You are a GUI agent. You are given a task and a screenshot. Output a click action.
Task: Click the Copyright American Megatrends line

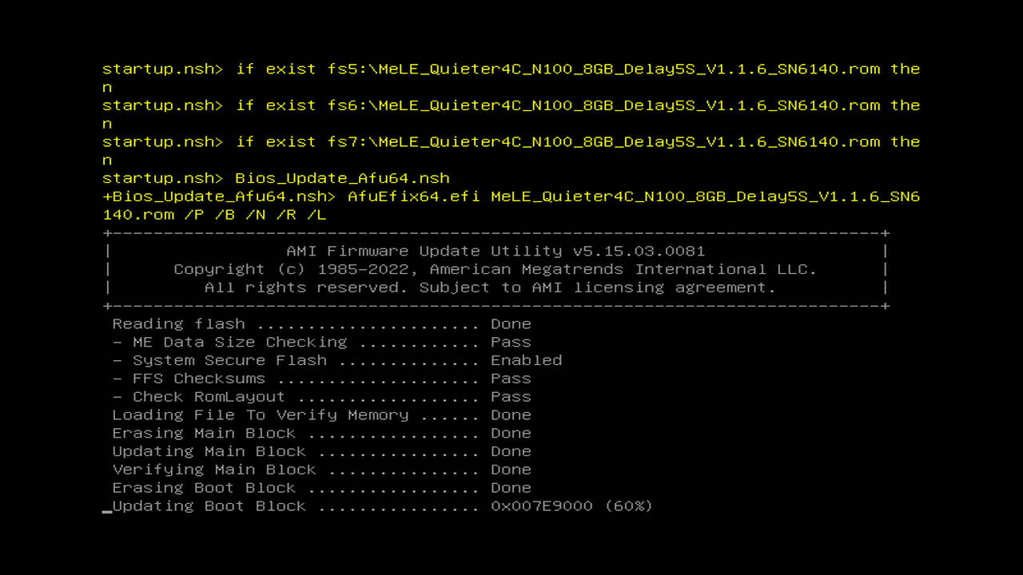pos(496,269)
